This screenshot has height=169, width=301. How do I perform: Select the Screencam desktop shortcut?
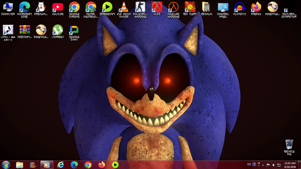[107, 9]
